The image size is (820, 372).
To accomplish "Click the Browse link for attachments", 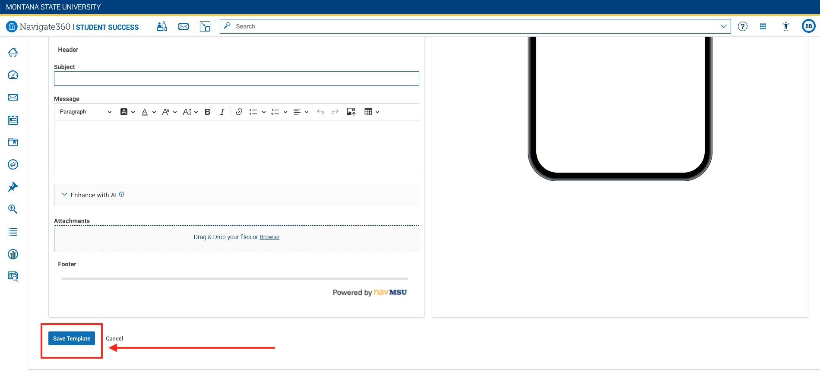I will coord(269,237).
